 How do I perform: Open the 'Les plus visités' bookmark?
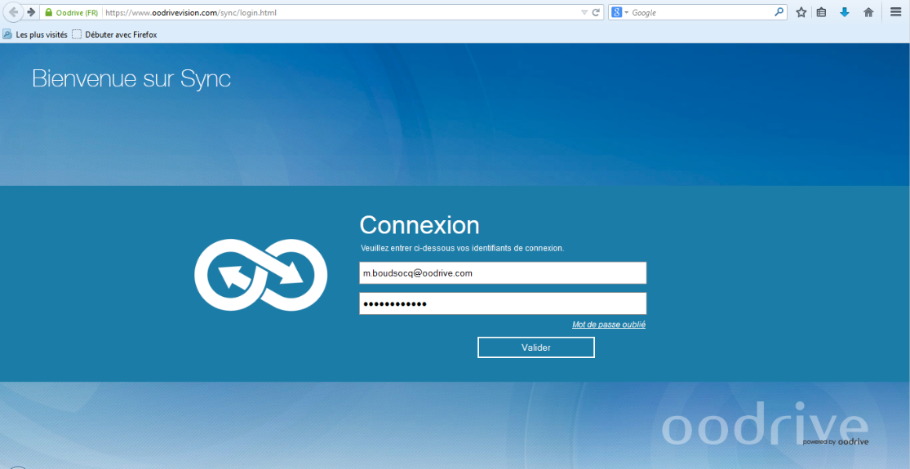35,34
